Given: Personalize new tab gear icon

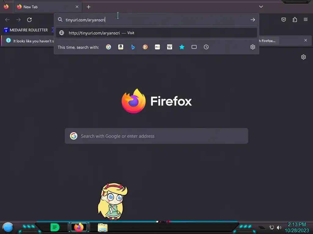Looking at the screenshot, I should click(304, 57).
